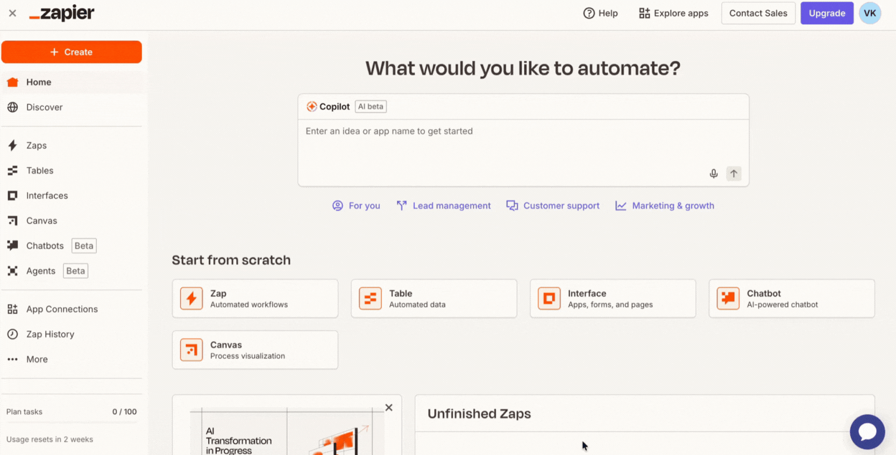Open the VK account avatar menu
Viewport: 896px width, 455px height.
[x=870, y=13]
